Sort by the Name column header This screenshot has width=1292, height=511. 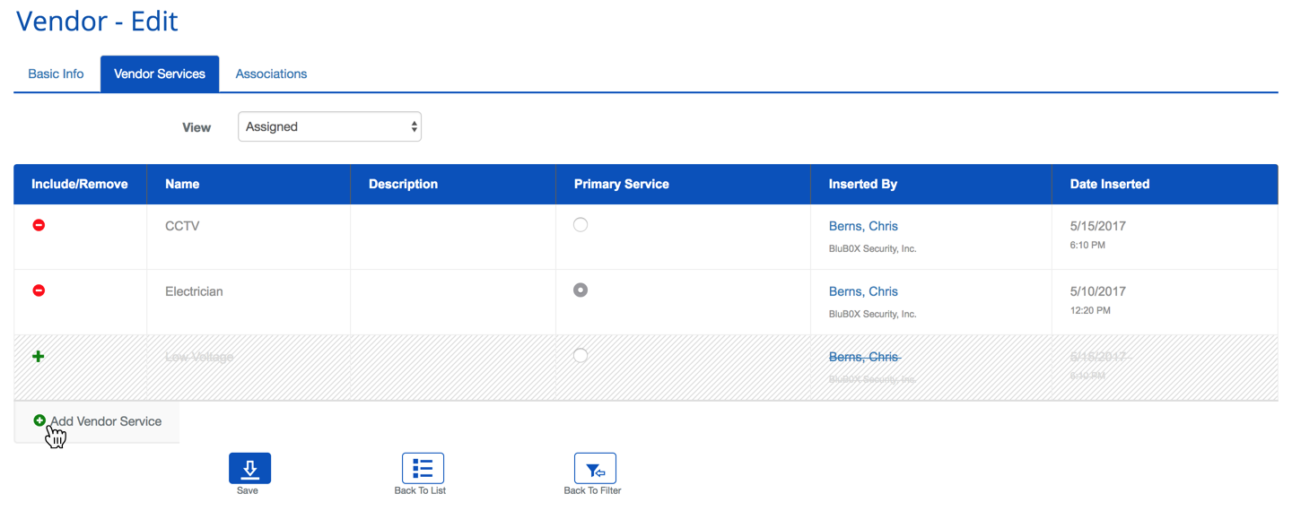[x=182, y=184]
